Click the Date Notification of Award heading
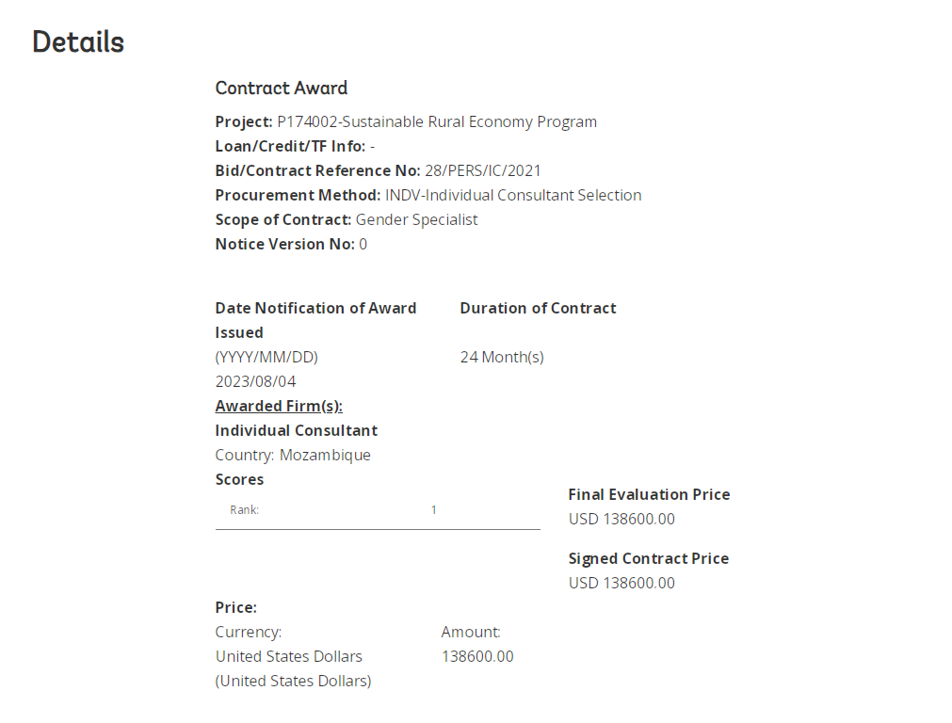The height and width of the screenshot is (723, 952). (315, 308)
